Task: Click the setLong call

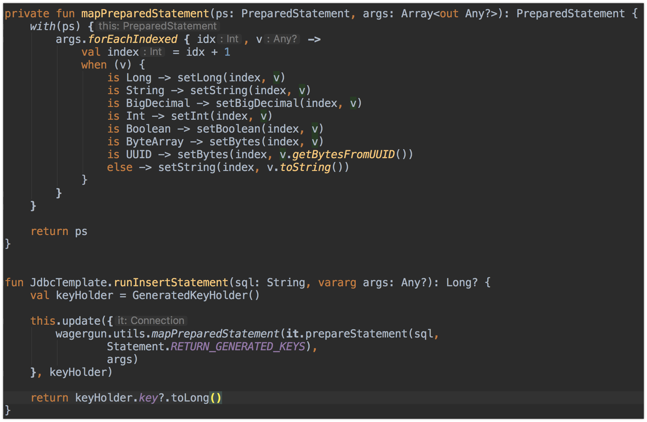Action: click(x=199, y=78)
